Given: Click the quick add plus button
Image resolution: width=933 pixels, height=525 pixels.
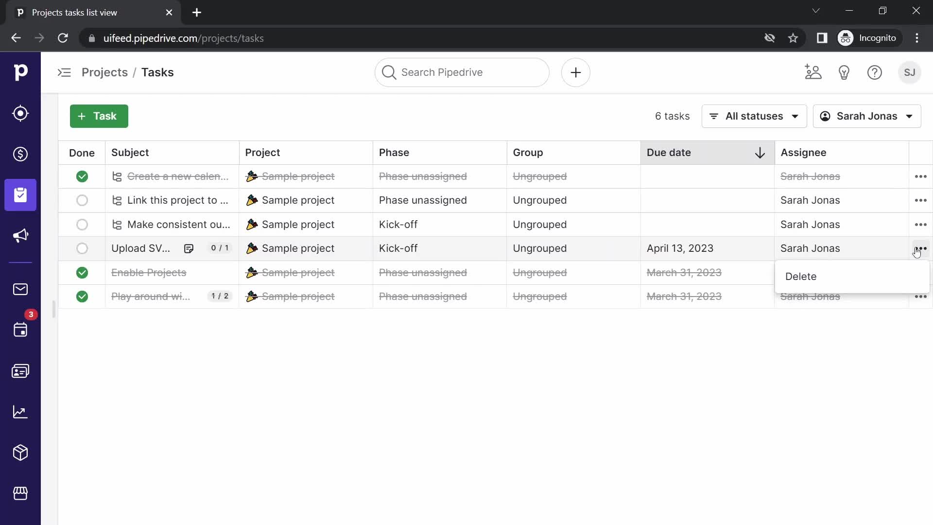Looking at the screenshot, I should [576, 72].
